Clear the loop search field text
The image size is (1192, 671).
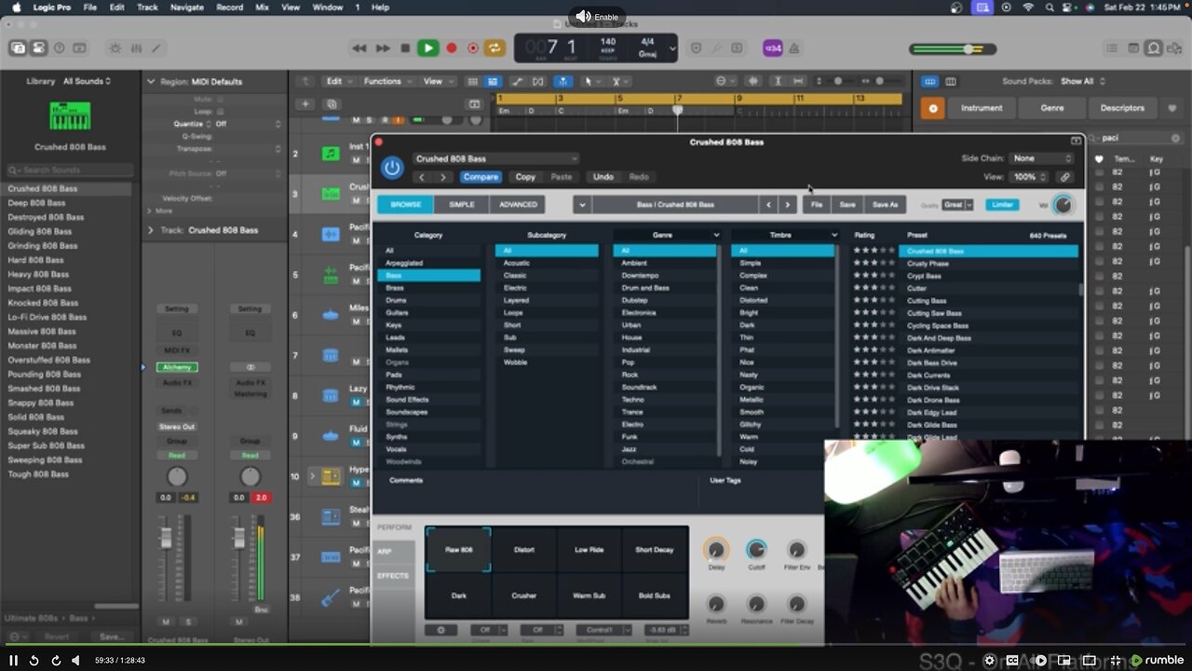(x=1175, y=138)
